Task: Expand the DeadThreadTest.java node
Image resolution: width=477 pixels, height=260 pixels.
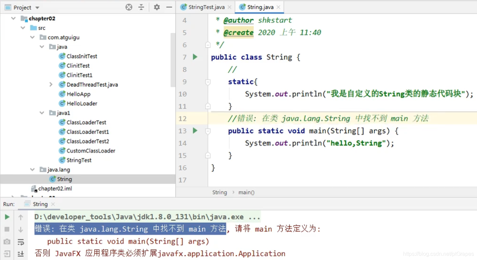Action: [51, 85]
